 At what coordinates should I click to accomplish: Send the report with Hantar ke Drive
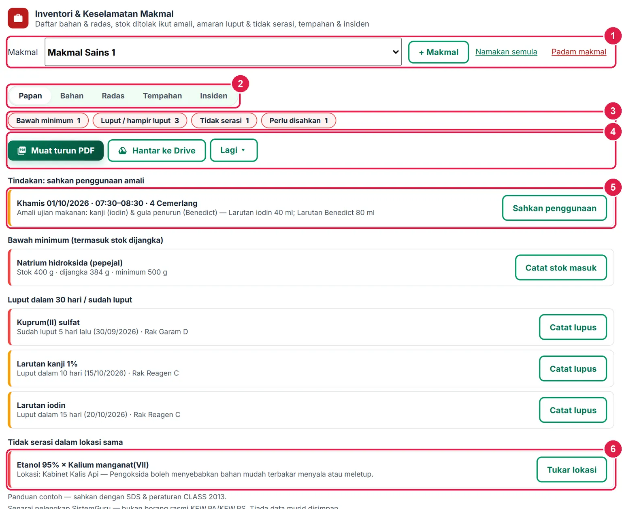coord(157,151)
